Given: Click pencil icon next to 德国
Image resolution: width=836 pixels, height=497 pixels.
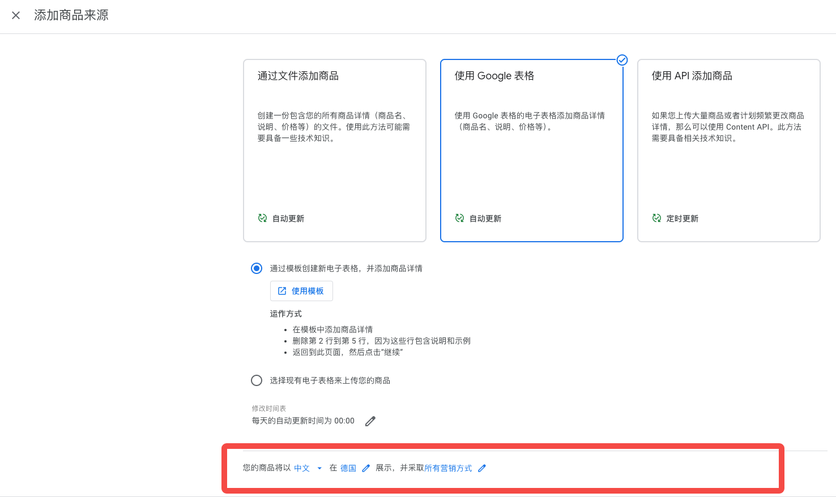Looking at the screenshot, I should tap(366, 468).
